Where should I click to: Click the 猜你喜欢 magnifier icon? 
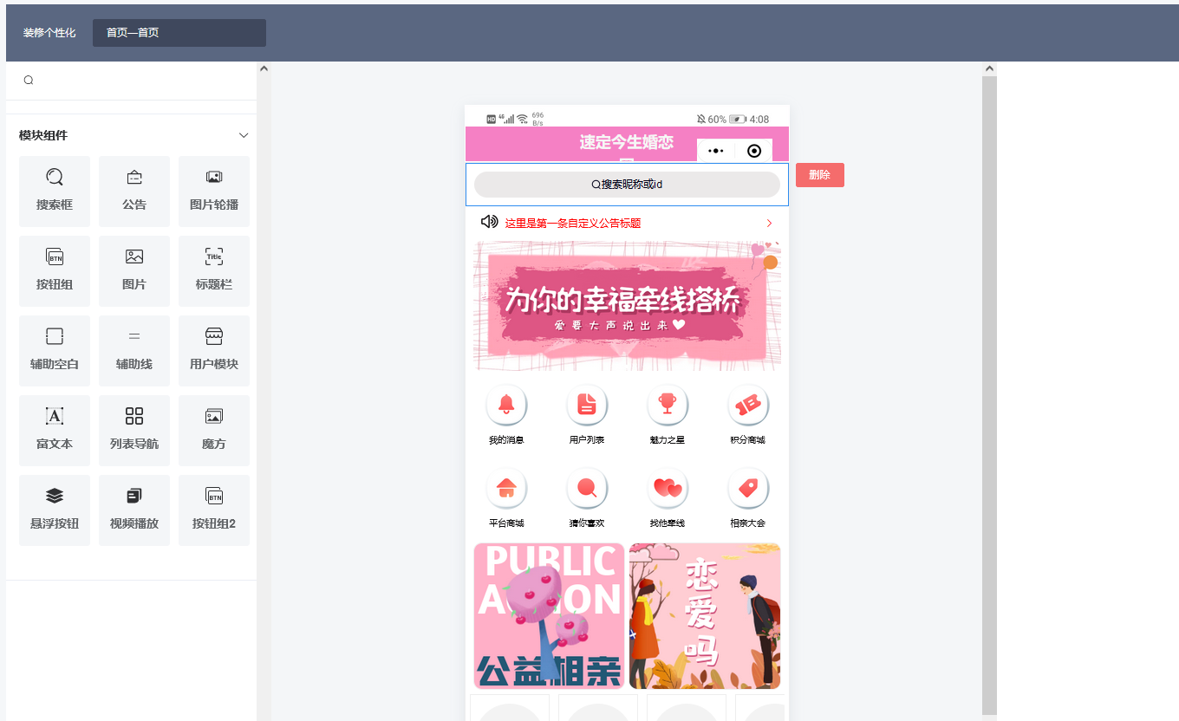click(x=587, y=488)
